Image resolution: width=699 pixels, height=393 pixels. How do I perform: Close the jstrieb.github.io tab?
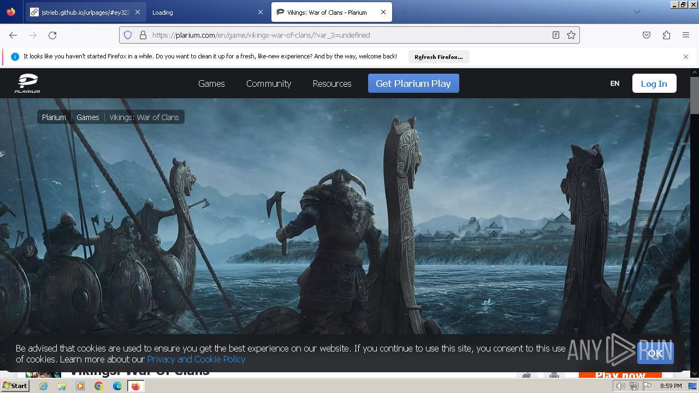coord(137,12)
